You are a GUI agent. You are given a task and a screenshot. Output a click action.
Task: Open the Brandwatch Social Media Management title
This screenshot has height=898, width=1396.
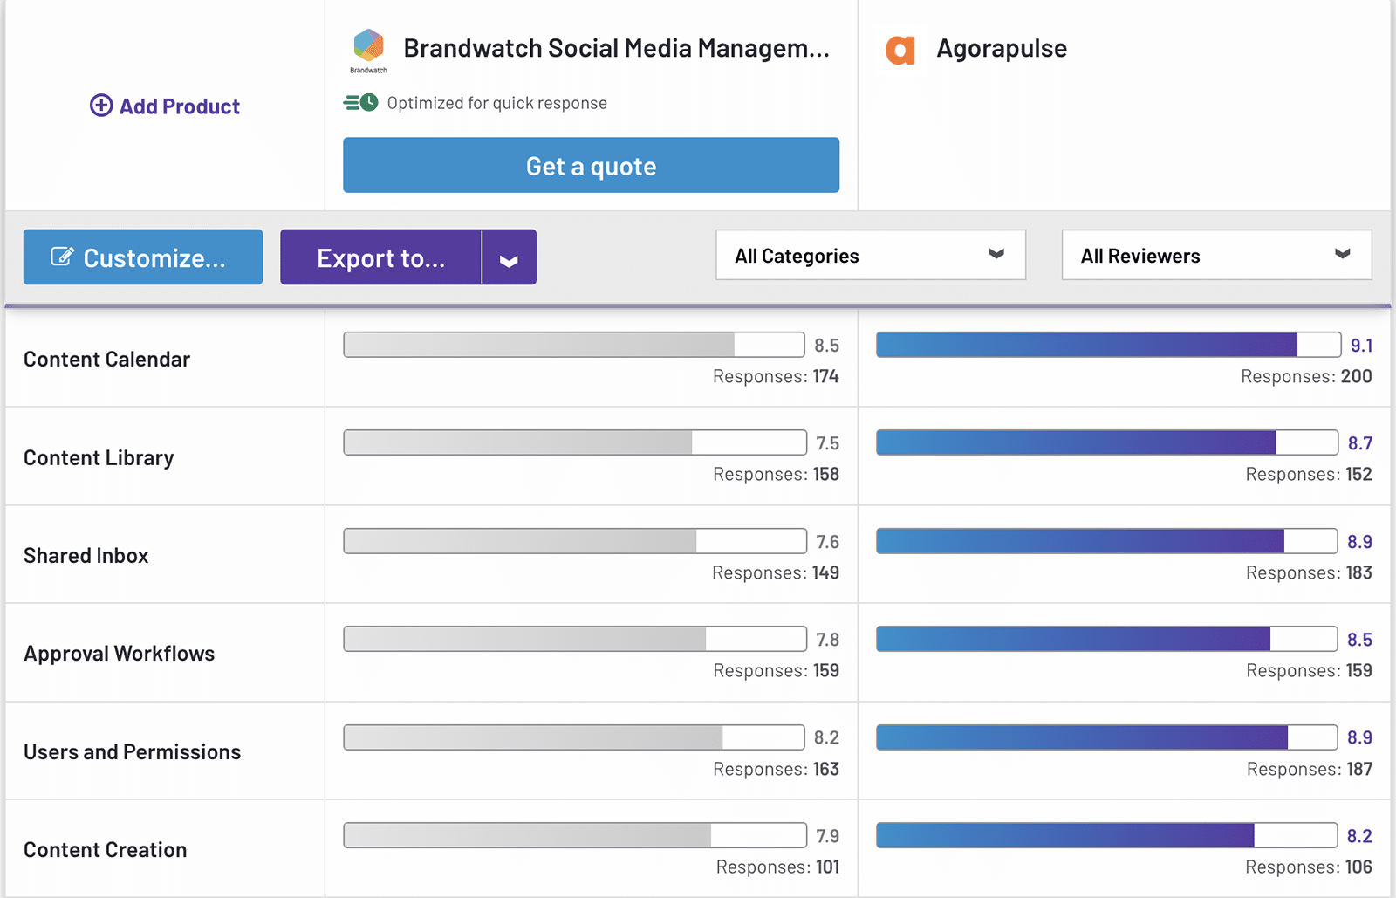[x=615, y=48]
